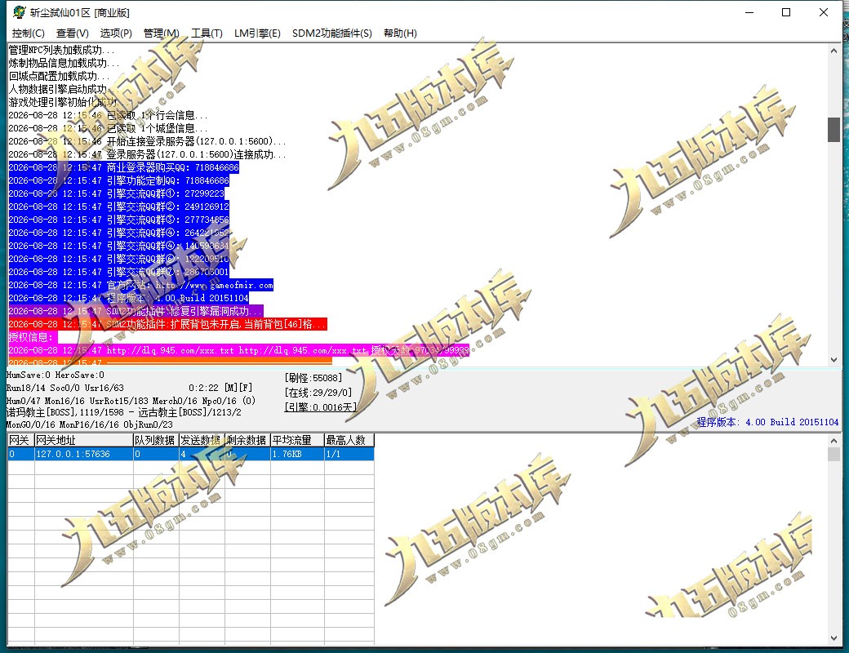This screenshot has height=653, width=849.
Task: Click the log panel scrollbar thumb
Action: pos(833,130)
